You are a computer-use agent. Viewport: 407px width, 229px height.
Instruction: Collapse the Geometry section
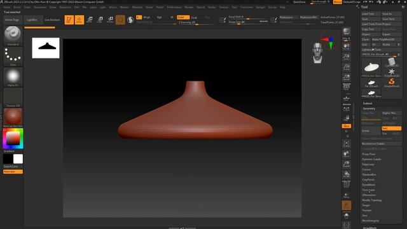pos(369,109)
